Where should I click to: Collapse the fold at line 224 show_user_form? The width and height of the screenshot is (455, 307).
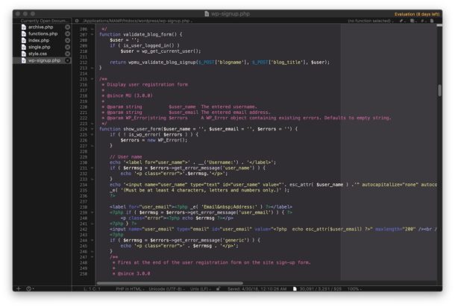pyautogui.click(x=92, y=129)
